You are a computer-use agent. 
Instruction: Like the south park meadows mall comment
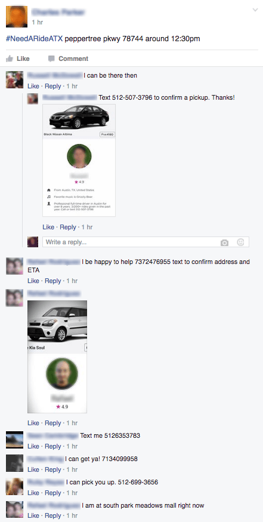click(33, 515)
